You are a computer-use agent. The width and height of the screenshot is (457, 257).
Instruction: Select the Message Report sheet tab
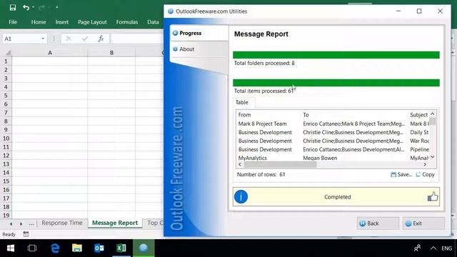click(x=115, y=223)
